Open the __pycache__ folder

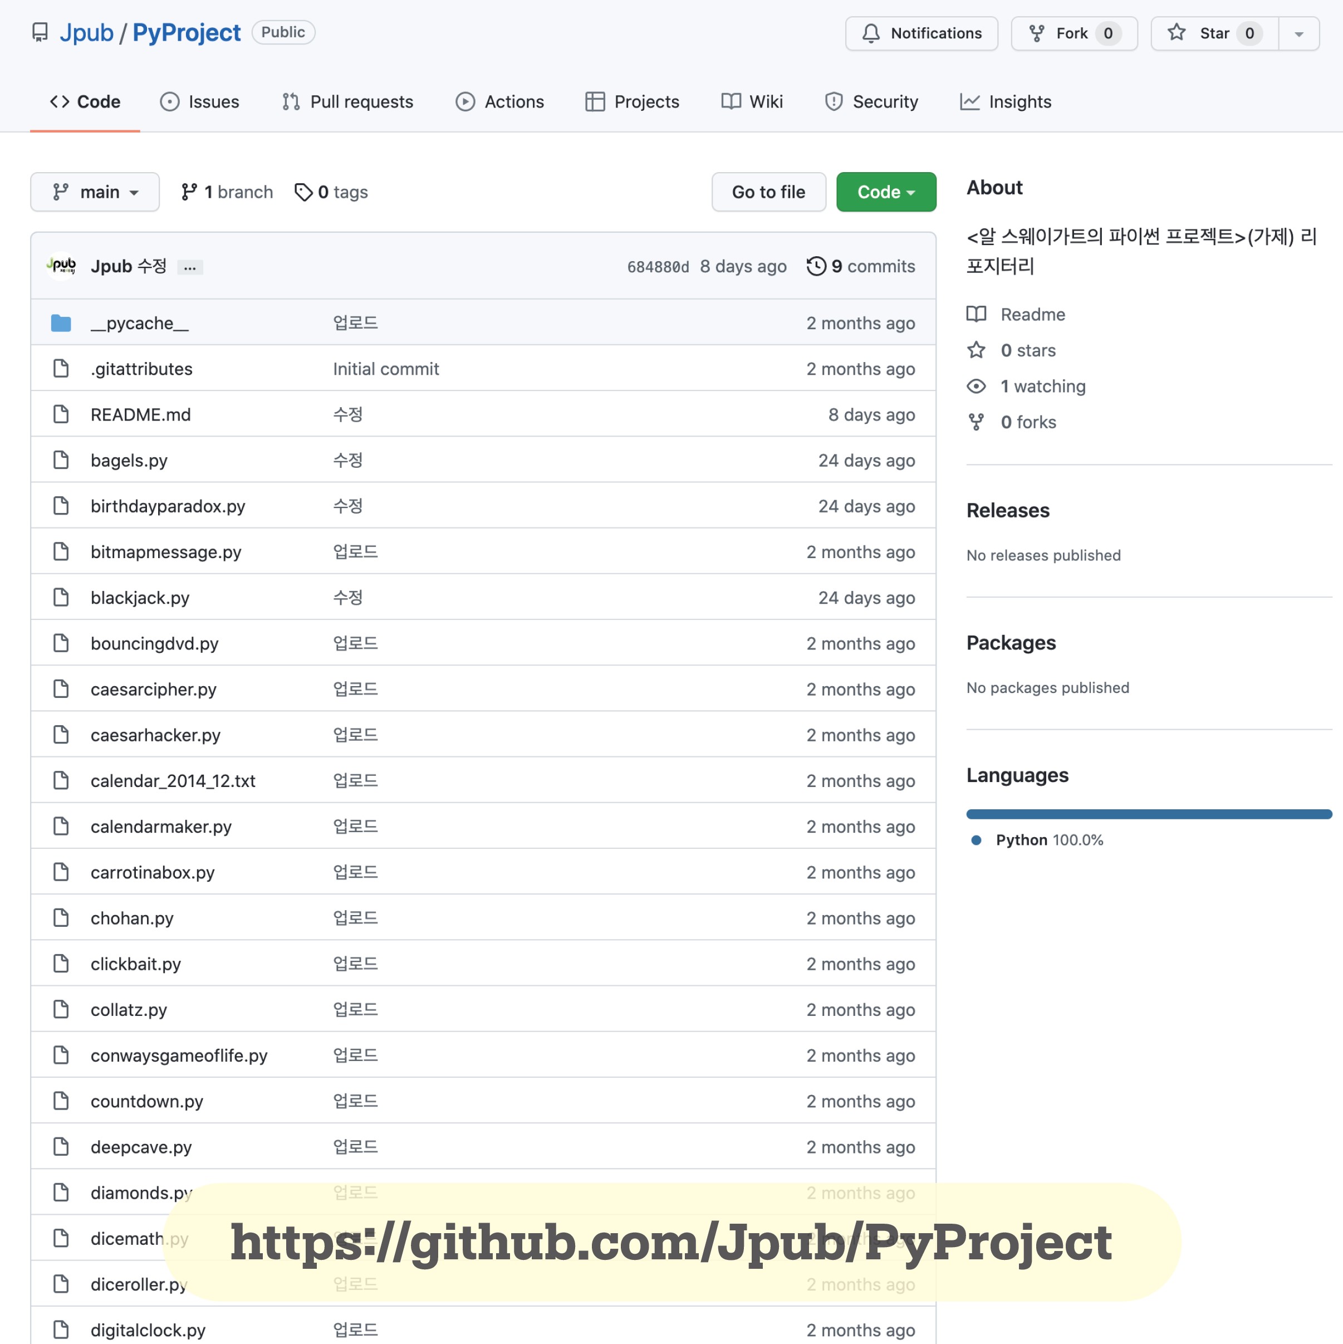(x=139, y=324)
